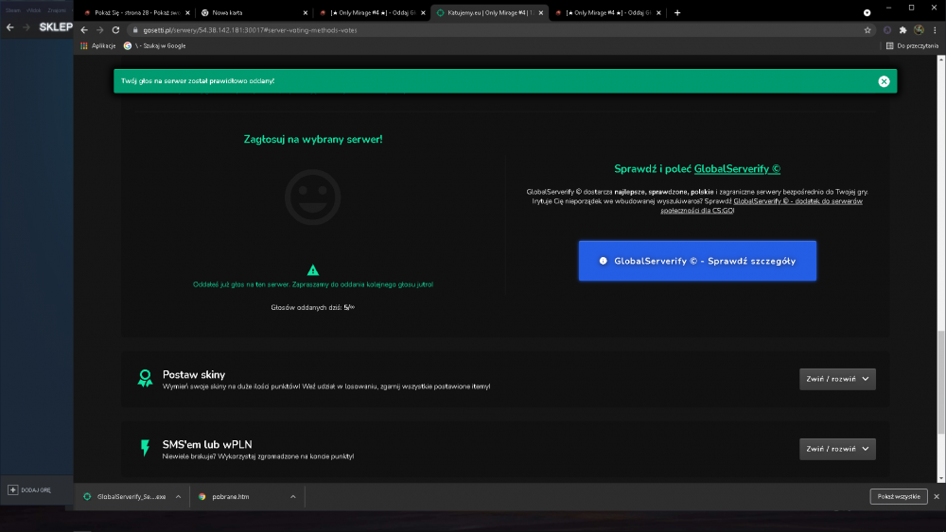Switch to the last Only Mirage #4 tab
946x532 pixels.
606,12
